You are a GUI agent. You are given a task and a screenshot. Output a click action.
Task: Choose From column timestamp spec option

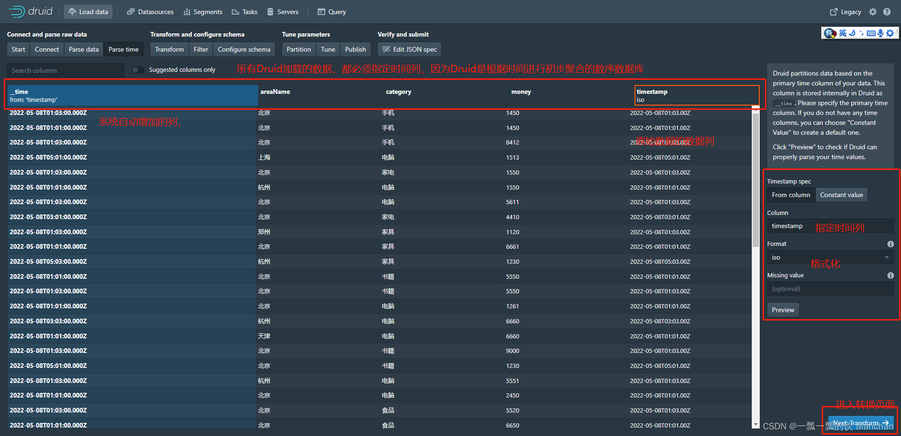pyautogui.click(x=791, y=195)
